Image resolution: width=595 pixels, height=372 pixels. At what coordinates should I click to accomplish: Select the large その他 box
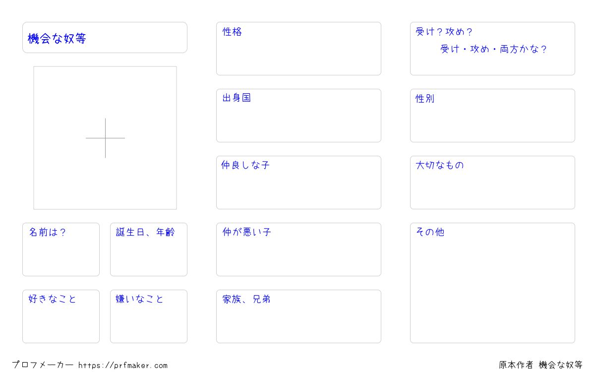click(492, 283)
